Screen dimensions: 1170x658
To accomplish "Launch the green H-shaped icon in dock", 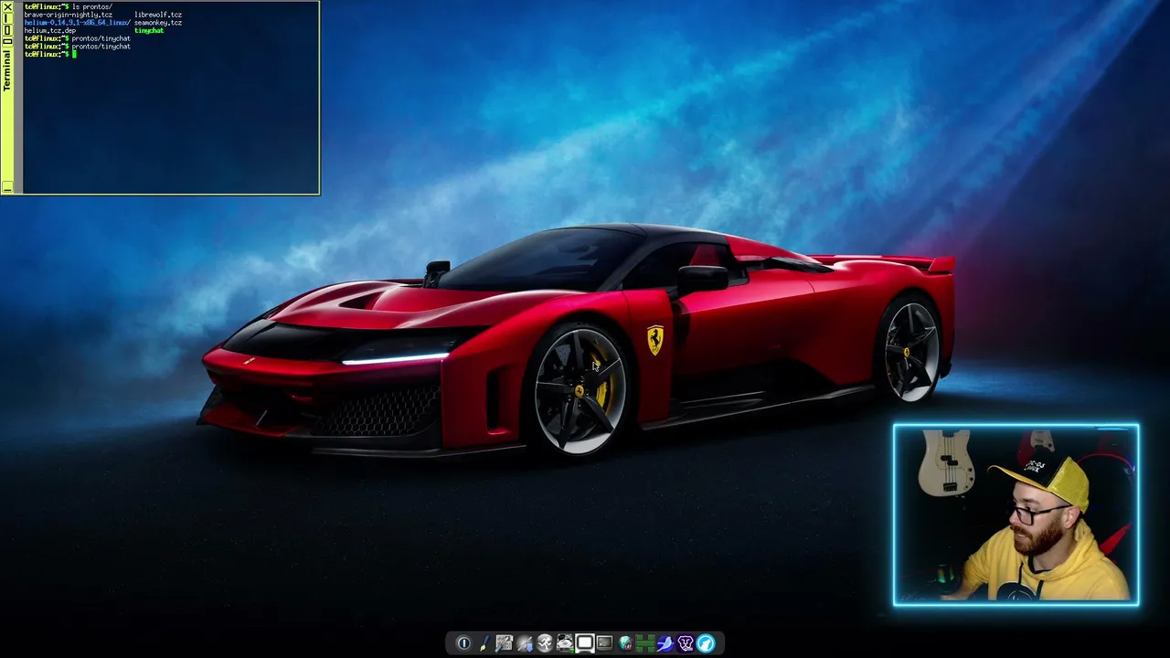I will (645, 643).
